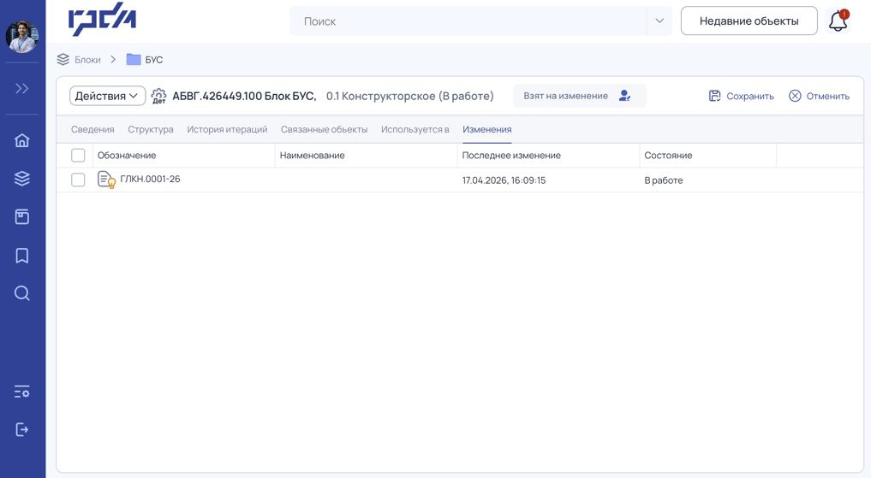The height and width of the screenshot is (478, 871).
Task: Toggle the select-all checkbox in table header
Action: (x=78, y=156)
